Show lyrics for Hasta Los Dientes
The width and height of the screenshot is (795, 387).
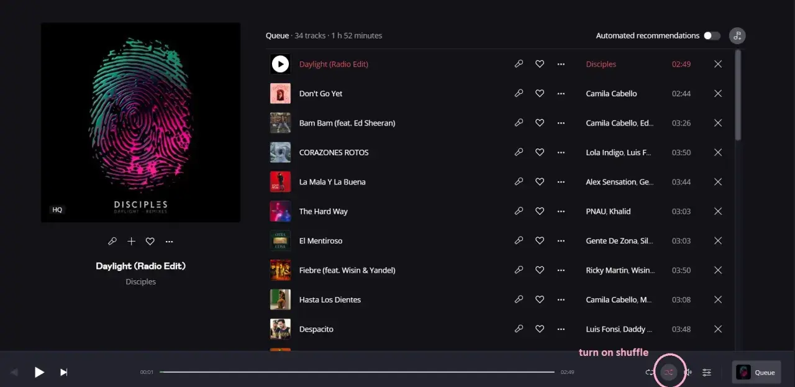tap(519, 299)
